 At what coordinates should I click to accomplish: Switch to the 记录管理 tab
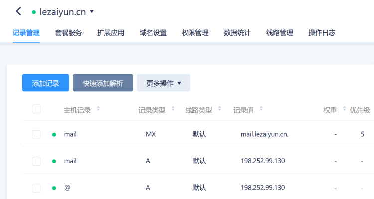pyautogui.click(x=26, y=33)
